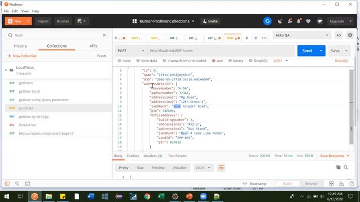Select the none body type radio
This screenshot has width=360, height=202.
[x=119, y=61]
